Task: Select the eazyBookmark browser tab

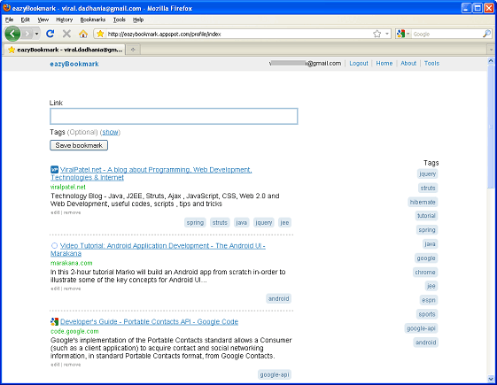Action: coord(65,50)
